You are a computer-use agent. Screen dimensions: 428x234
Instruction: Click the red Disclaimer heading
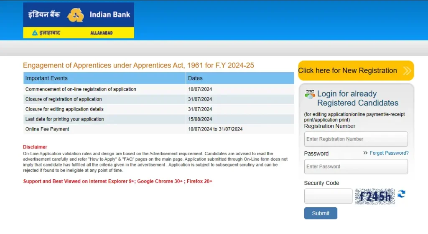tap(35, 147)
